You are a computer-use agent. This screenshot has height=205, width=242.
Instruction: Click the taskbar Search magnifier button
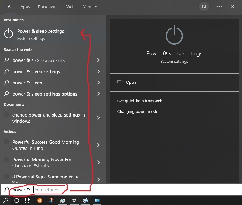[6, 200]
